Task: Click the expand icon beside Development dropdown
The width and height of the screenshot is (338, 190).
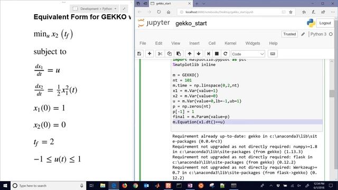Action: coord(124,9)
